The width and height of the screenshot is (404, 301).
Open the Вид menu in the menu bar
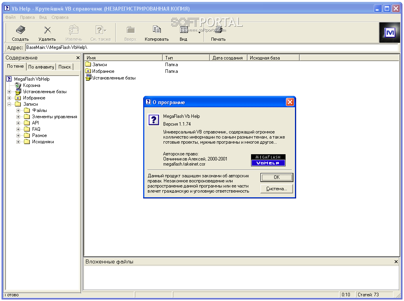pyautogui.click(x=43, y=17)
